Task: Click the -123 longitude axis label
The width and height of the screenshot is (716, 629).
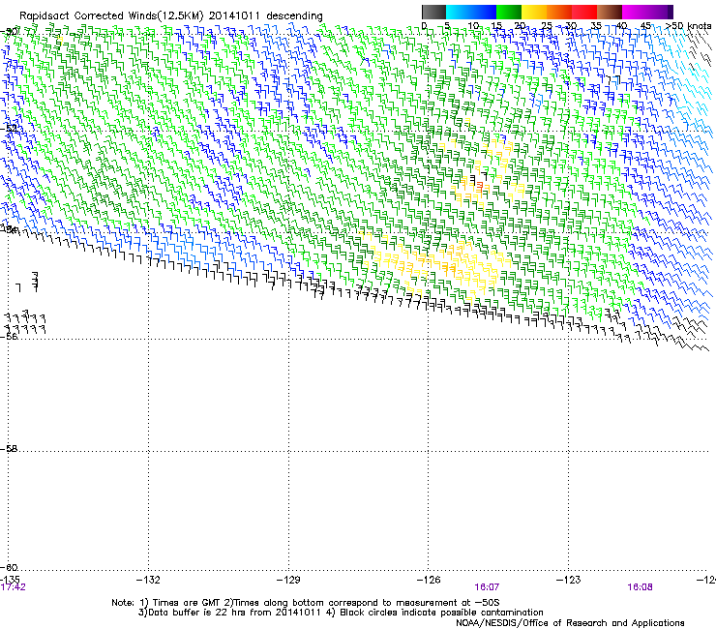Action: [569, 580]
